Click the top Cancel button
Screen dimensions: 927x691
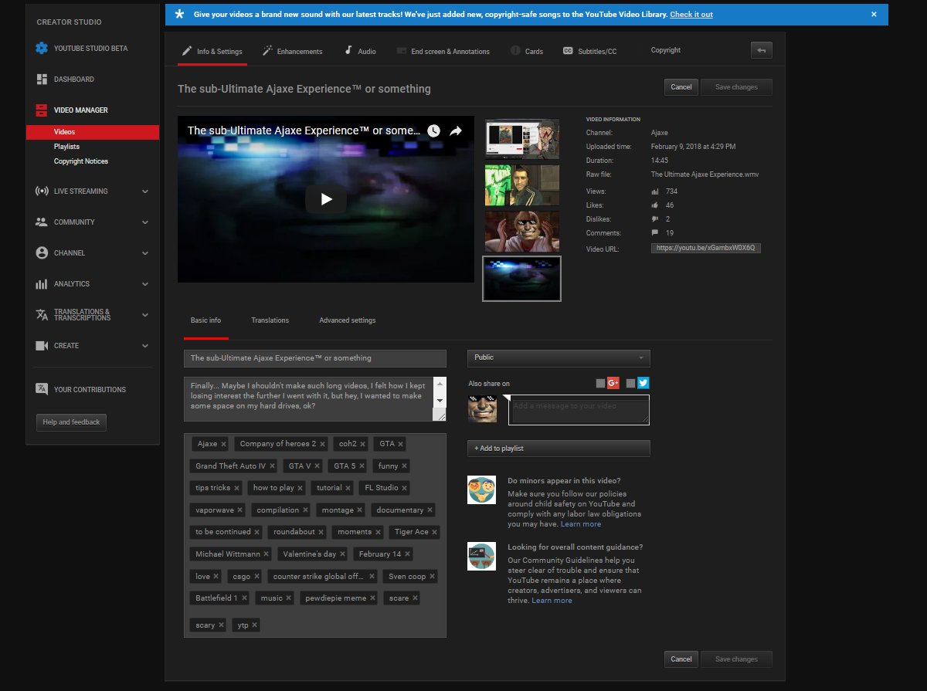(x=681, y=87)
